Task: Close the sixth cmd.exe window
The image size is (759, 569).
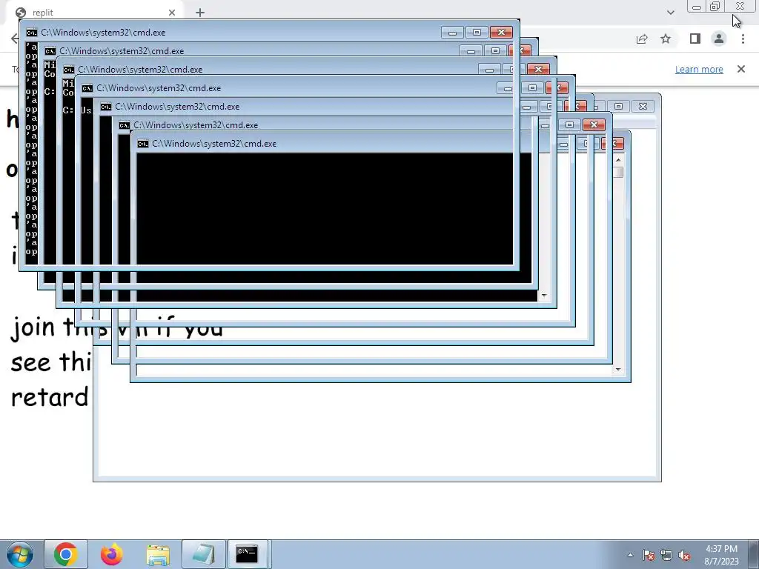Action: (594, 124)
